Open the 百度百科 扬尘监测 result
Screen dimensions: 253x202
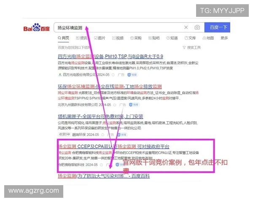(104, 176)
